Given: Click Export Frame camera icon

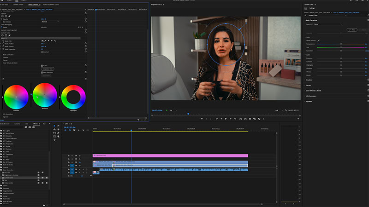Looking at the screenshot, I should point(250,119).
